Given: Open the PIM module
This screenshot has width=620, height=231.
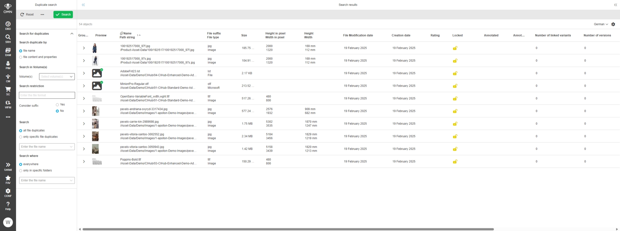Looking at the screenshot, I should (8, 65).
